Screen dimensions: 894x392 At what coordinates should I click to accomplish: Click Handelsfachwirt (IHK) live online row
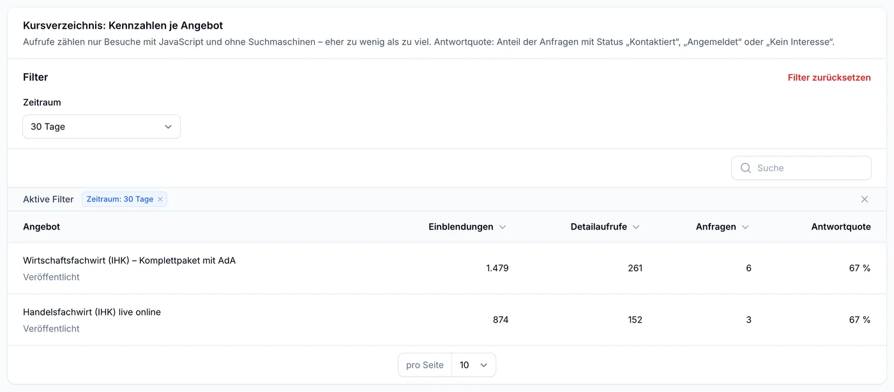pos(447,320)
